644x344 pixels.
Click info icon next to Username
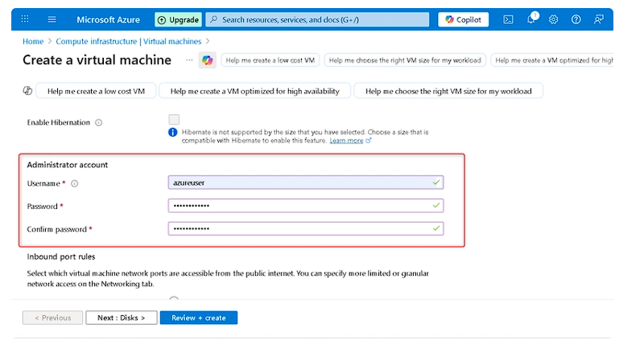point(75,183)
